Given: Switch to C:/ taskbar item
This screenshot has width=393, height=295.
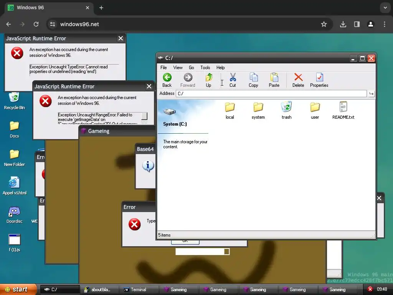Looking at the screenshot, I should 60,290.
